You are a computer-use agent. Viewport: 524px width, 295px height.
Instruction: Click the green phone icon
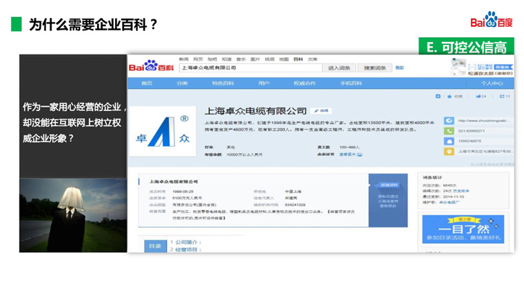pyautogui.click(x=449, y=131)
